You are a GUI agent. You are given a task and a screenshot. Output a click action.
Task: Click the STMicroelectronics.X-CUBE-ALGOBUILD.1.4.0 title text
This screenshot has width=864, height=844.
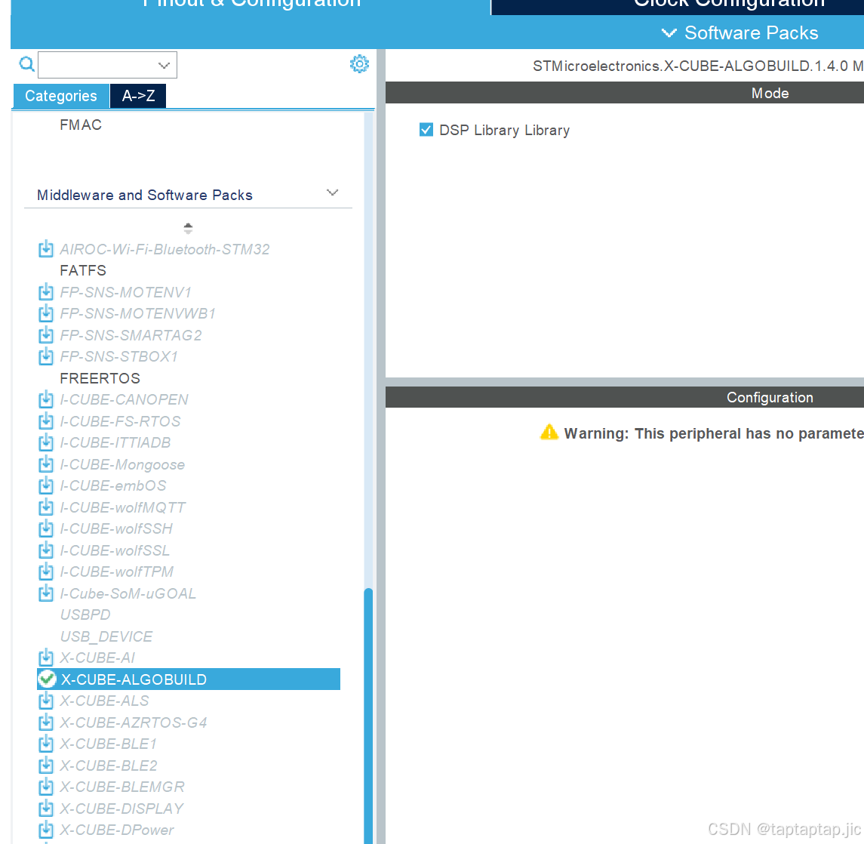coord(697,66)
